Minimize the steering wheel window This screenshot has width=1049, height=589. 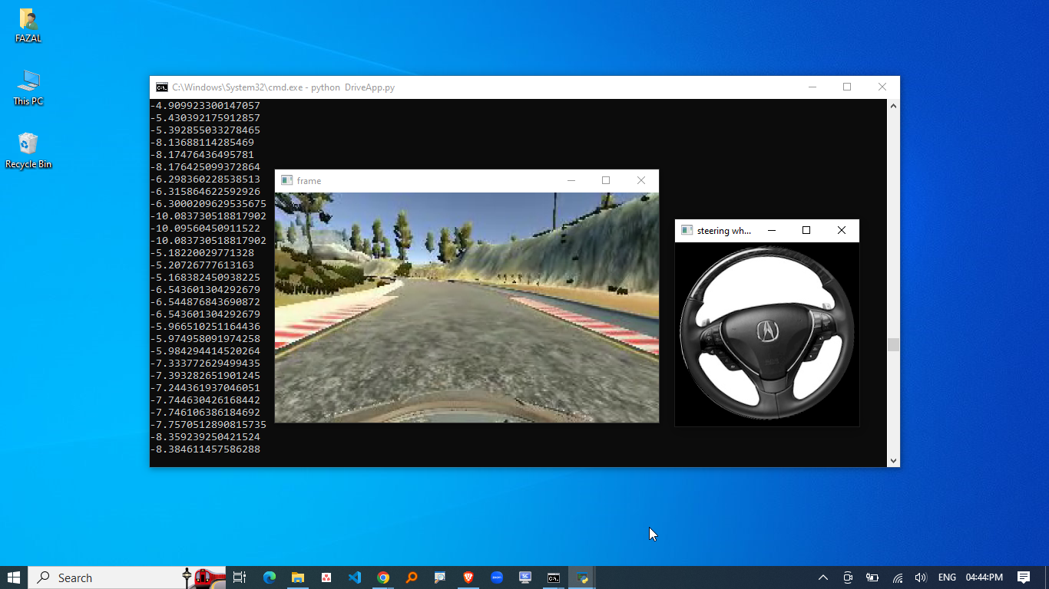(x=771, y=231)
